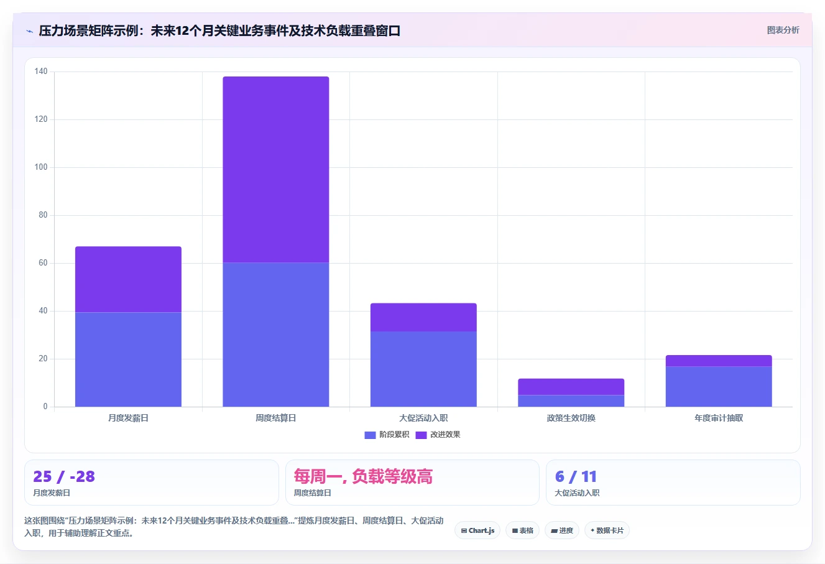Viewport: 825px width, 564px height.
Task: Click the purple 改进效果 legend color box
Action: (421, 435)
